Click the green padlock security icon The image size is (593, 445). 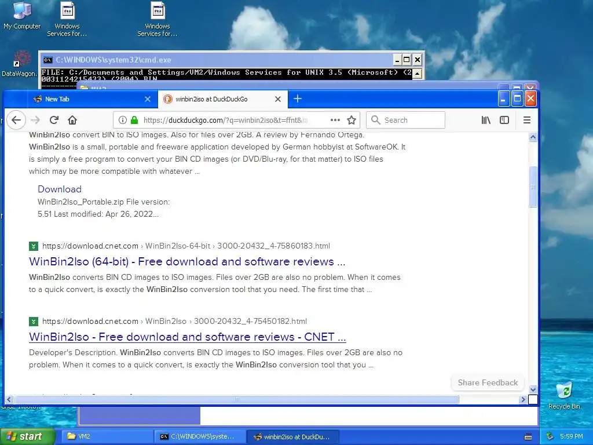tap(134, 120)
